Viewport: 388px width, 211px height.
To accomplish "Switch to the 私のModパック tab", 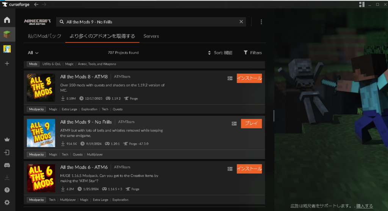I will (x=44, y=36).
